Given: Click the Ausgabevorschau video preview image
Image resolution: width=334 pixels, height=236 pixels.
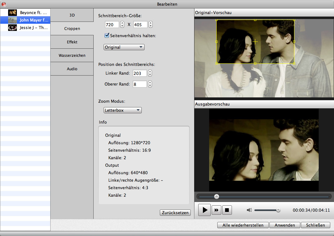Looking at the screenshot, I should coord(264,150).
